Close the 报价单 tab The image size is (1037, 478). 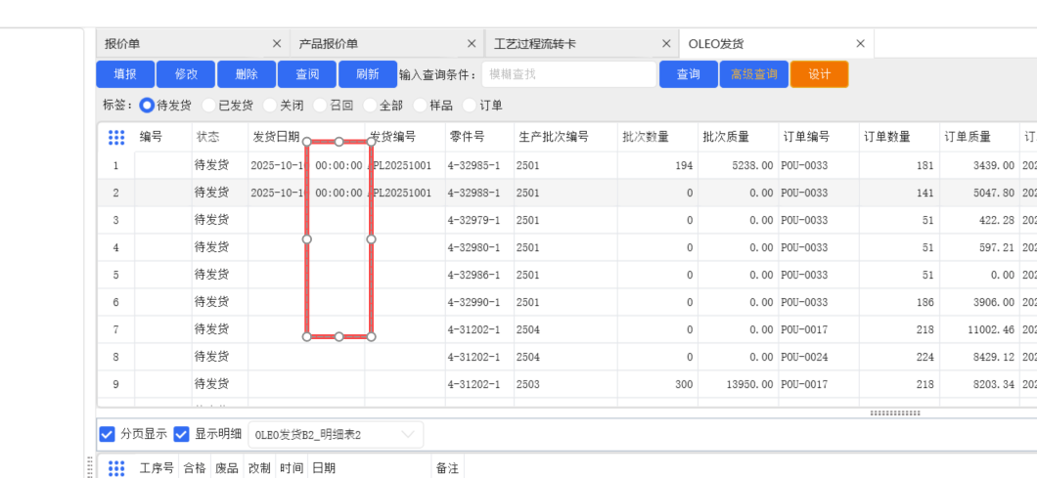(x=277, y=44)
